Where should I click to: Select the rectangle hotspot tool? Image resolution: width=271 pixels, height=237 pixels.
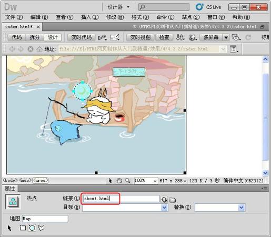pyautogui.click(x=23, y=228)
